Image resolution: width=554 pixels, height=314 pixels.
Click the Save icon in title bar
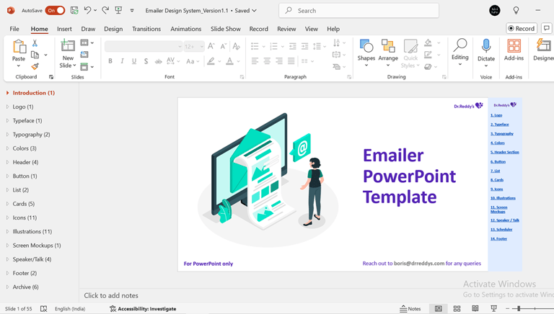coord(74,10)
